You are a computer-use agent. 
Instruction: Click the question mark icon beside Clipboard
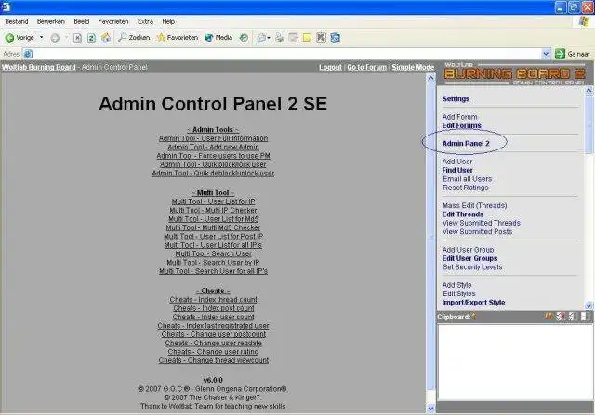click(x=473, y=317)
